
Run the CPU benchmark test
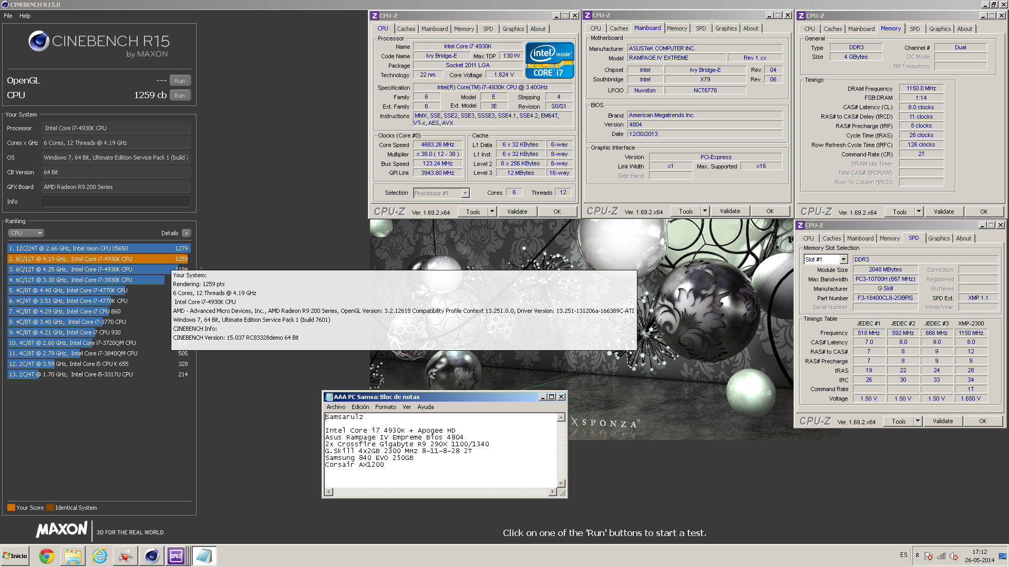point(180,96)
